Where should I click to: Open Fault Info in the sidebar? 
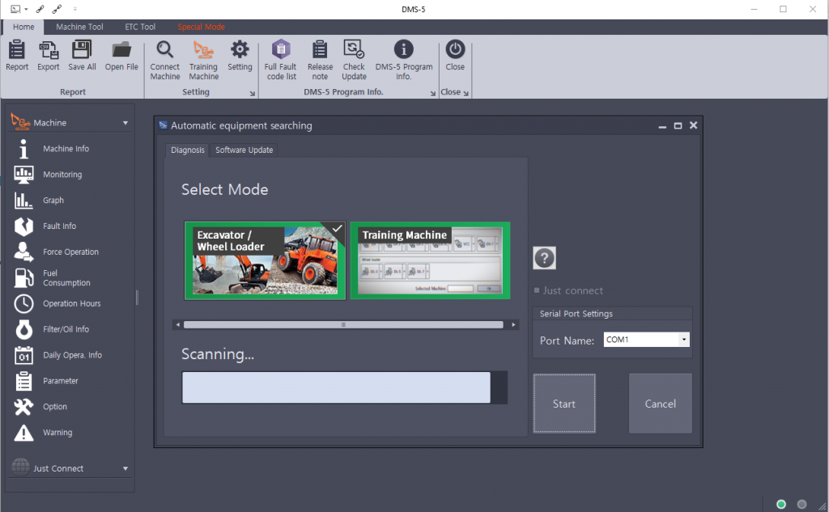tap(59, 226)
